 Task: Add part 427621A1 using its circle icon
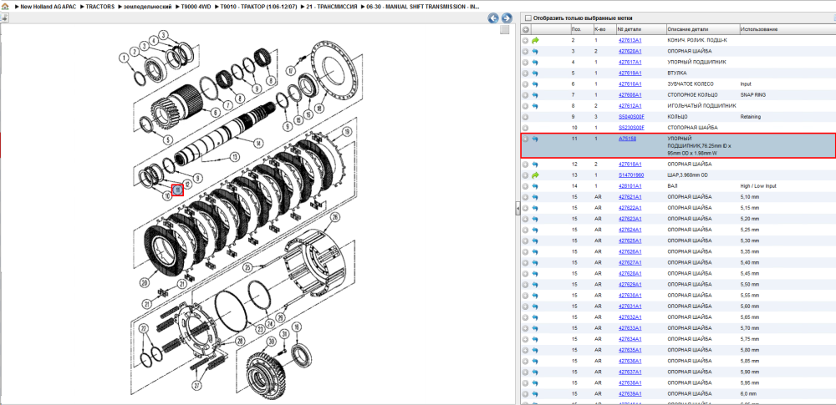coord(526,196)
